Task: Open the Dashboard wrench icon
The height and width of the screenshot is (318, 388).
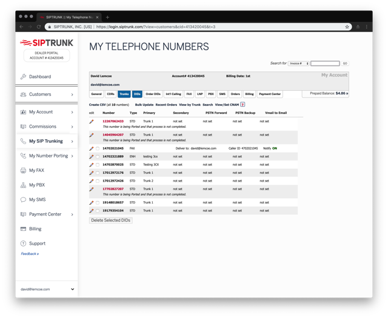Action: pyautogui.click(x=23, y=77)
